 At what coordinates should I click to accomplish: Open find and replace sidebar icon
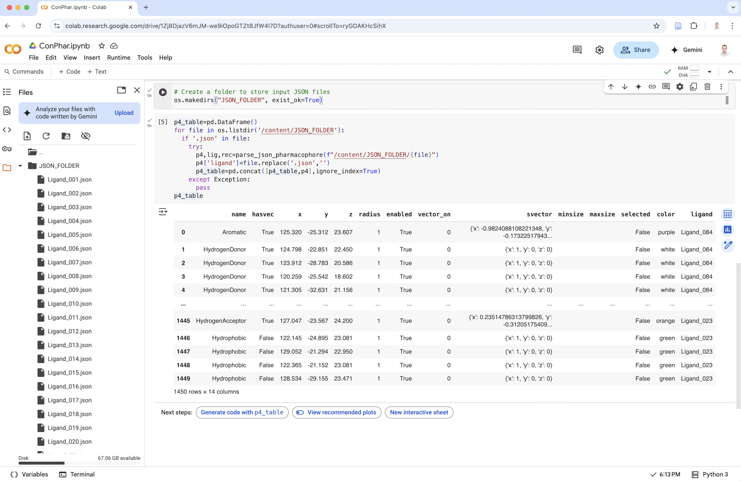click(7, 111)
